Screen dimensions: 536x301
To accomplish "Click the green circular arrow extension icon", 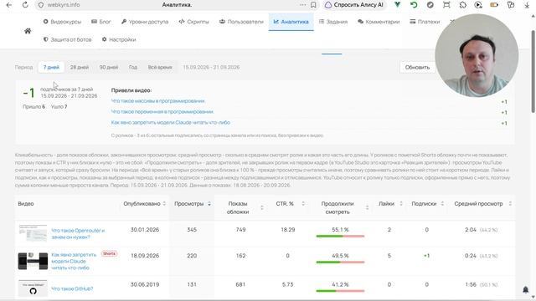I will coord(414,5).
